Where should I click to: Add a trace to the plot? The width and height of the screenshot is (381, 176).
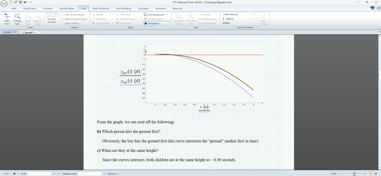28,19
